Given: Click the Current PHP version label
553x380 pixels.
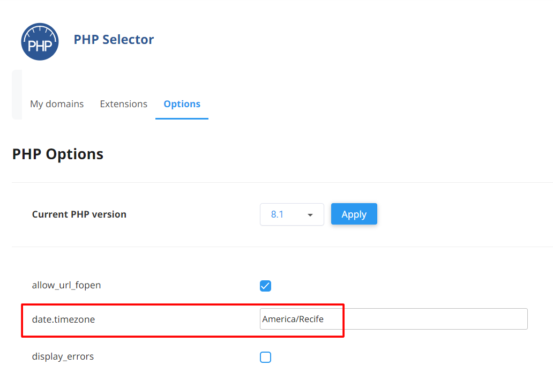Looking at the screenshot, I should click(x=79, y=214).
